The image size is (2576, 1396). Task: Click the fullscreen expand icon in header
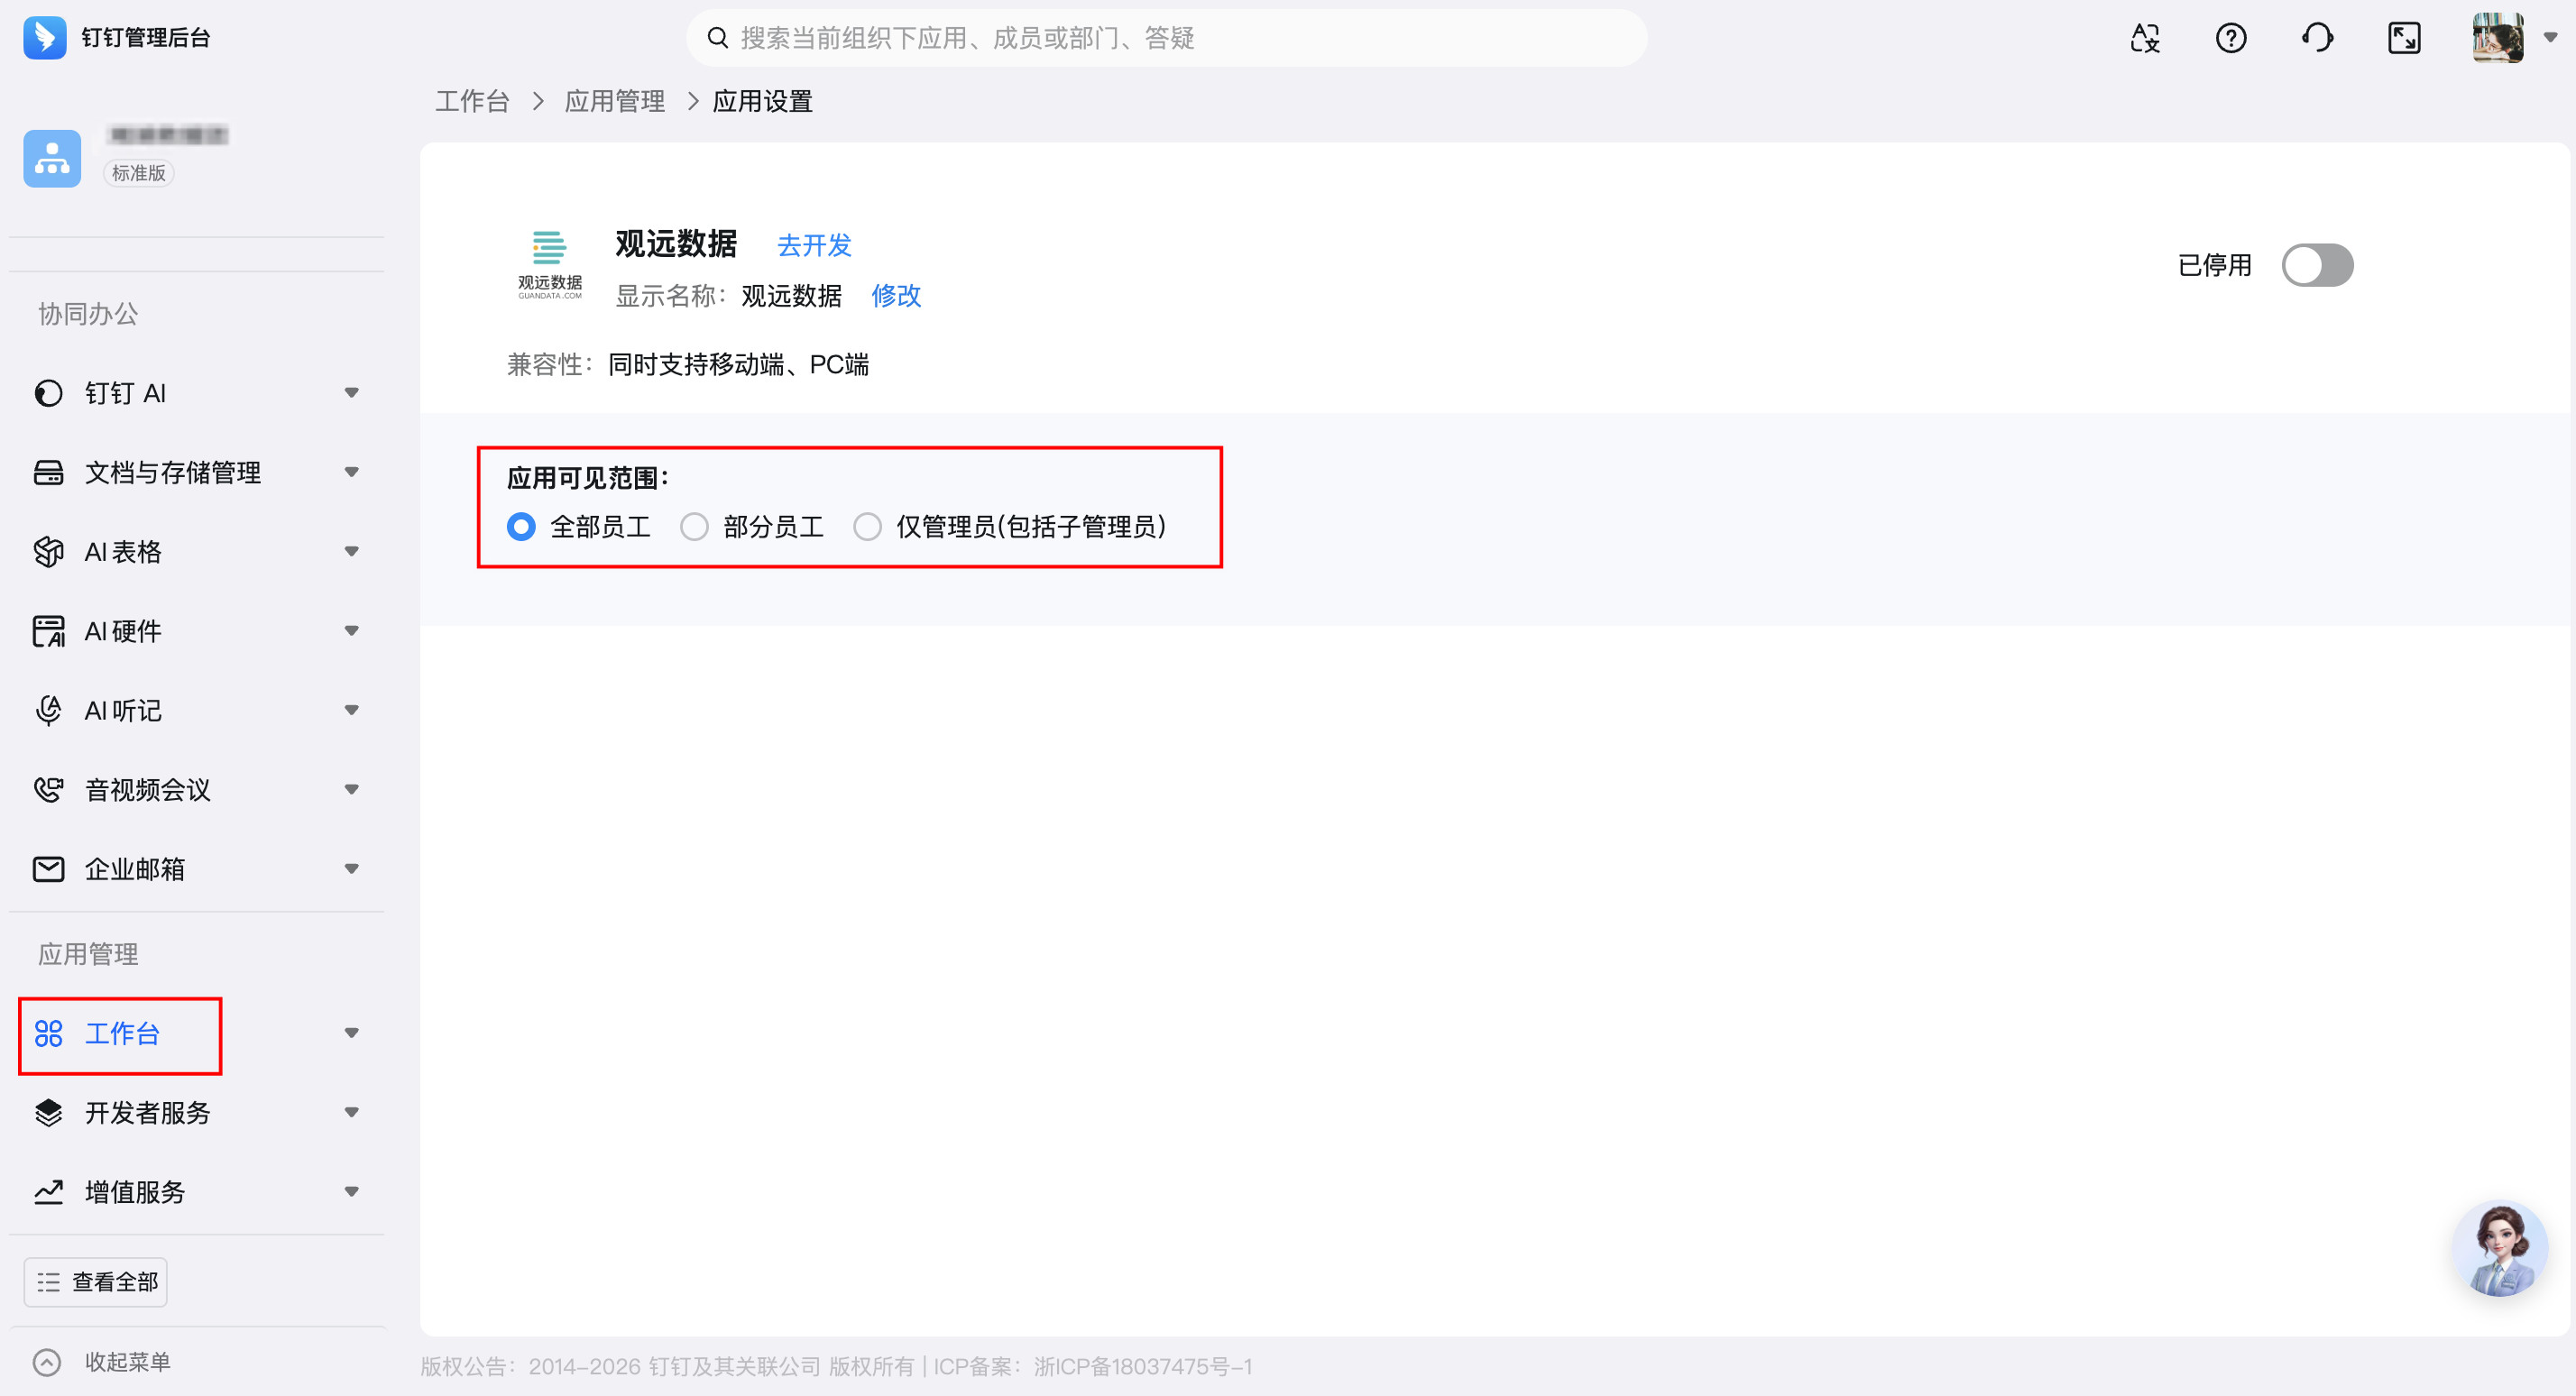[2404, 38]
